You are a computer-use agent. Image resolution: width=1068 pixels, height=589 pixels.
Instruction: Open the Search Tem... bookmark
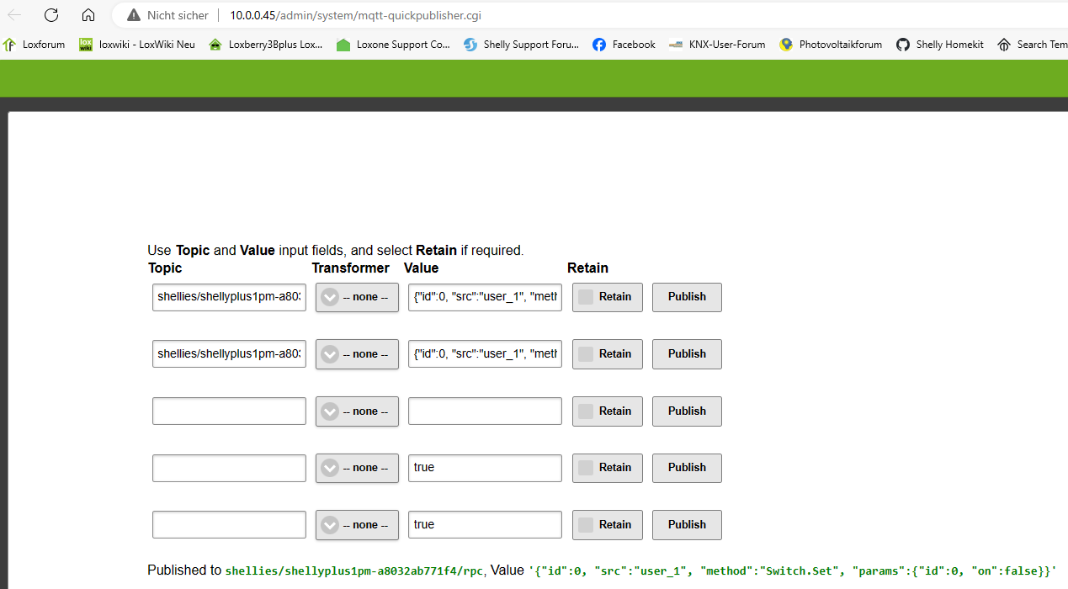coord(1032,45)
